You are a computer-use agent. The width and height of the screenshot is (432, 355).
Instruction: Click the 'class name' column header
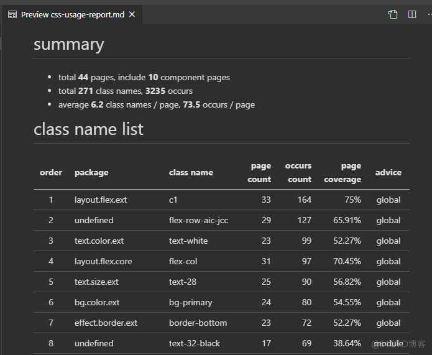click(191, 173)
